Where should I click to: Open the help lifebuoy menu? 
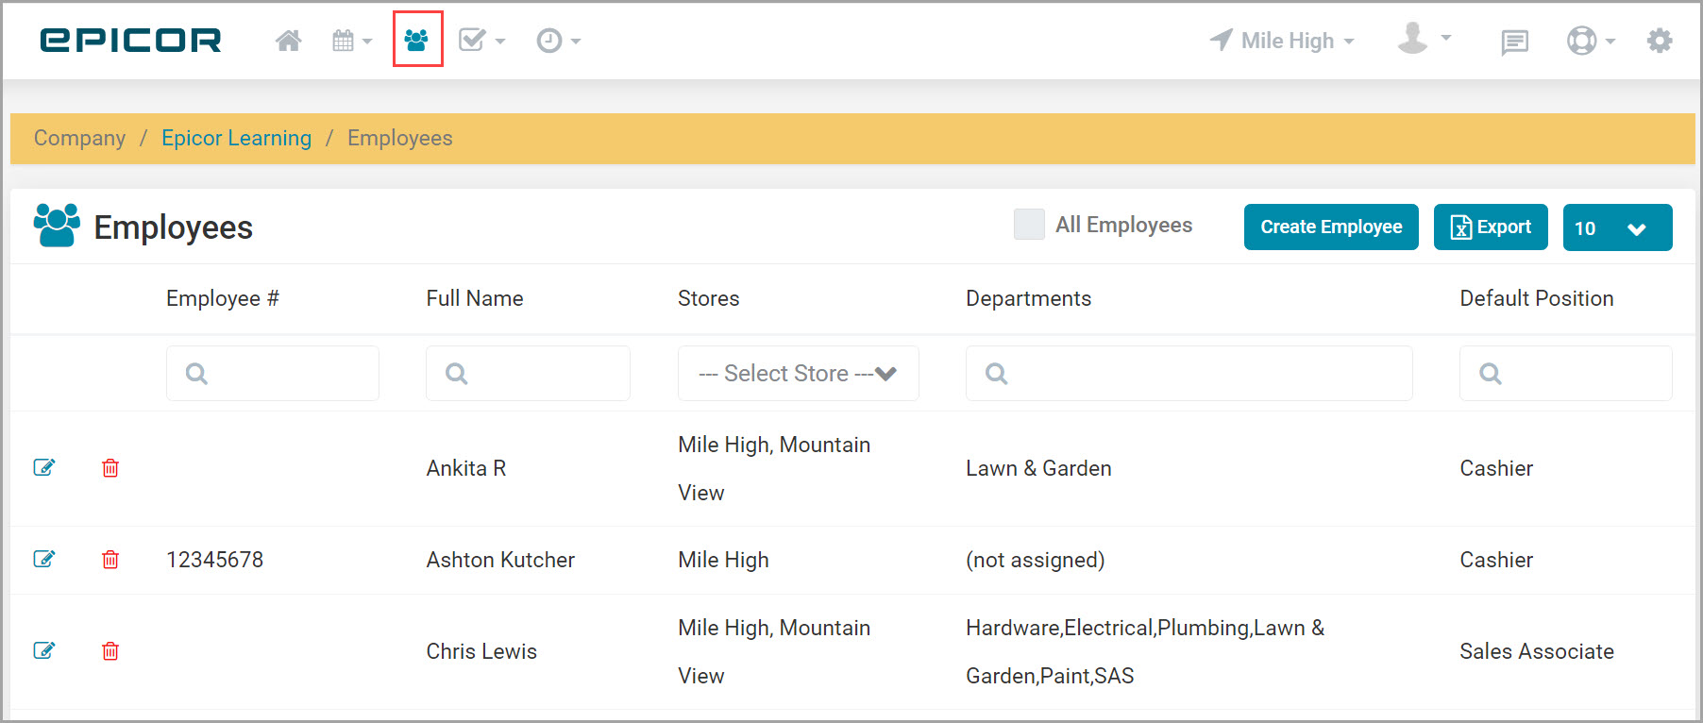point(1591,41)
